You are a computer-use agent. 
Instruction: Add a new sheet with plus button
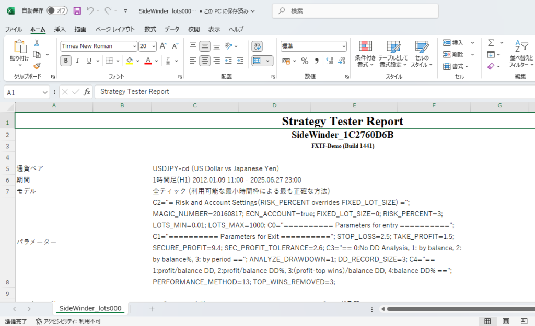[152, 309]
